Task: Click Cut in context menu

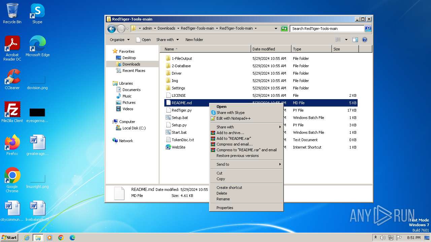Action: (x=246, y=173)
